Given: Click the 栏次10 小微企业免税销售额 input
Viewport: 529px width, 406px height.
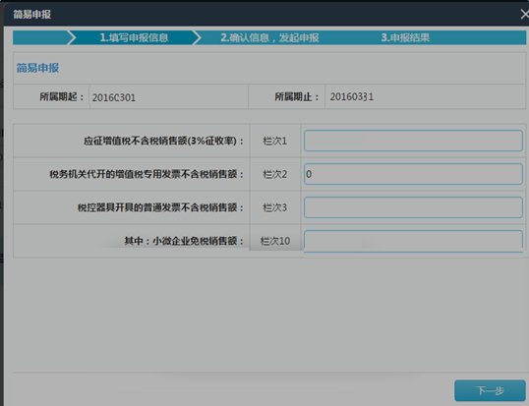Looking at the screenshot, I should (413, 241).
